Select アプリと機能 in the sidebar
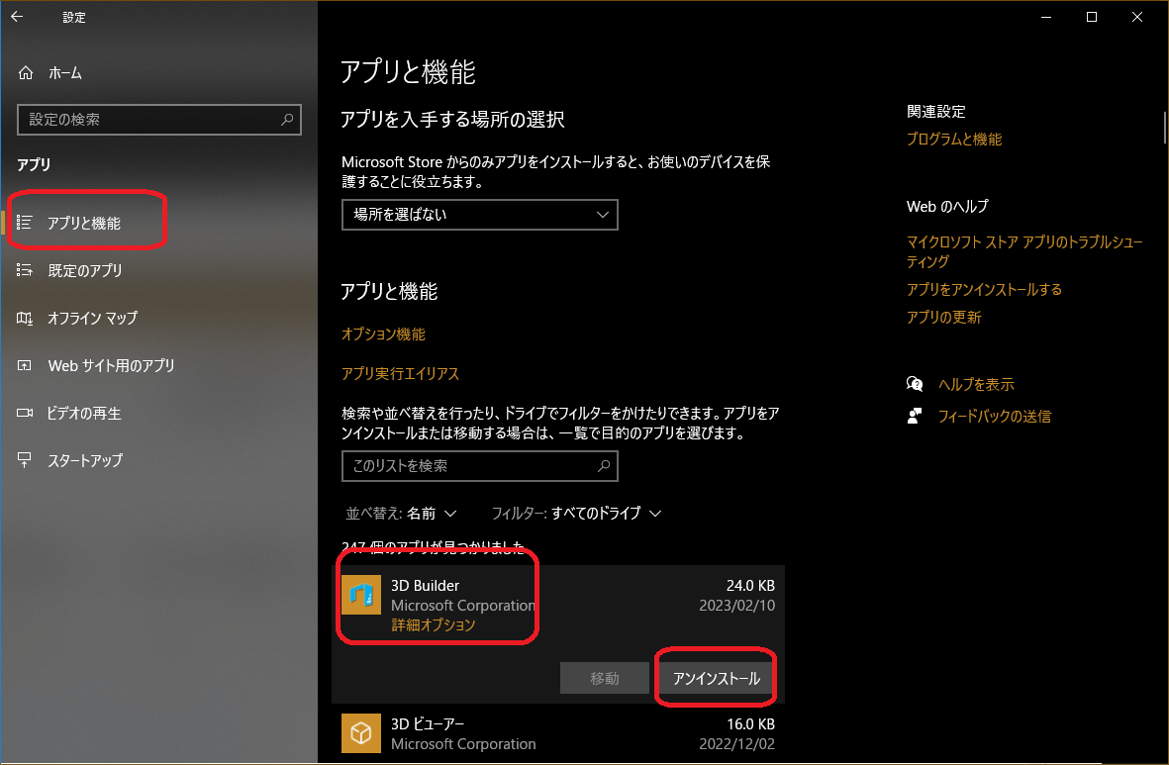The width and height of the screenshot is (1169, 765). [83, 223]
